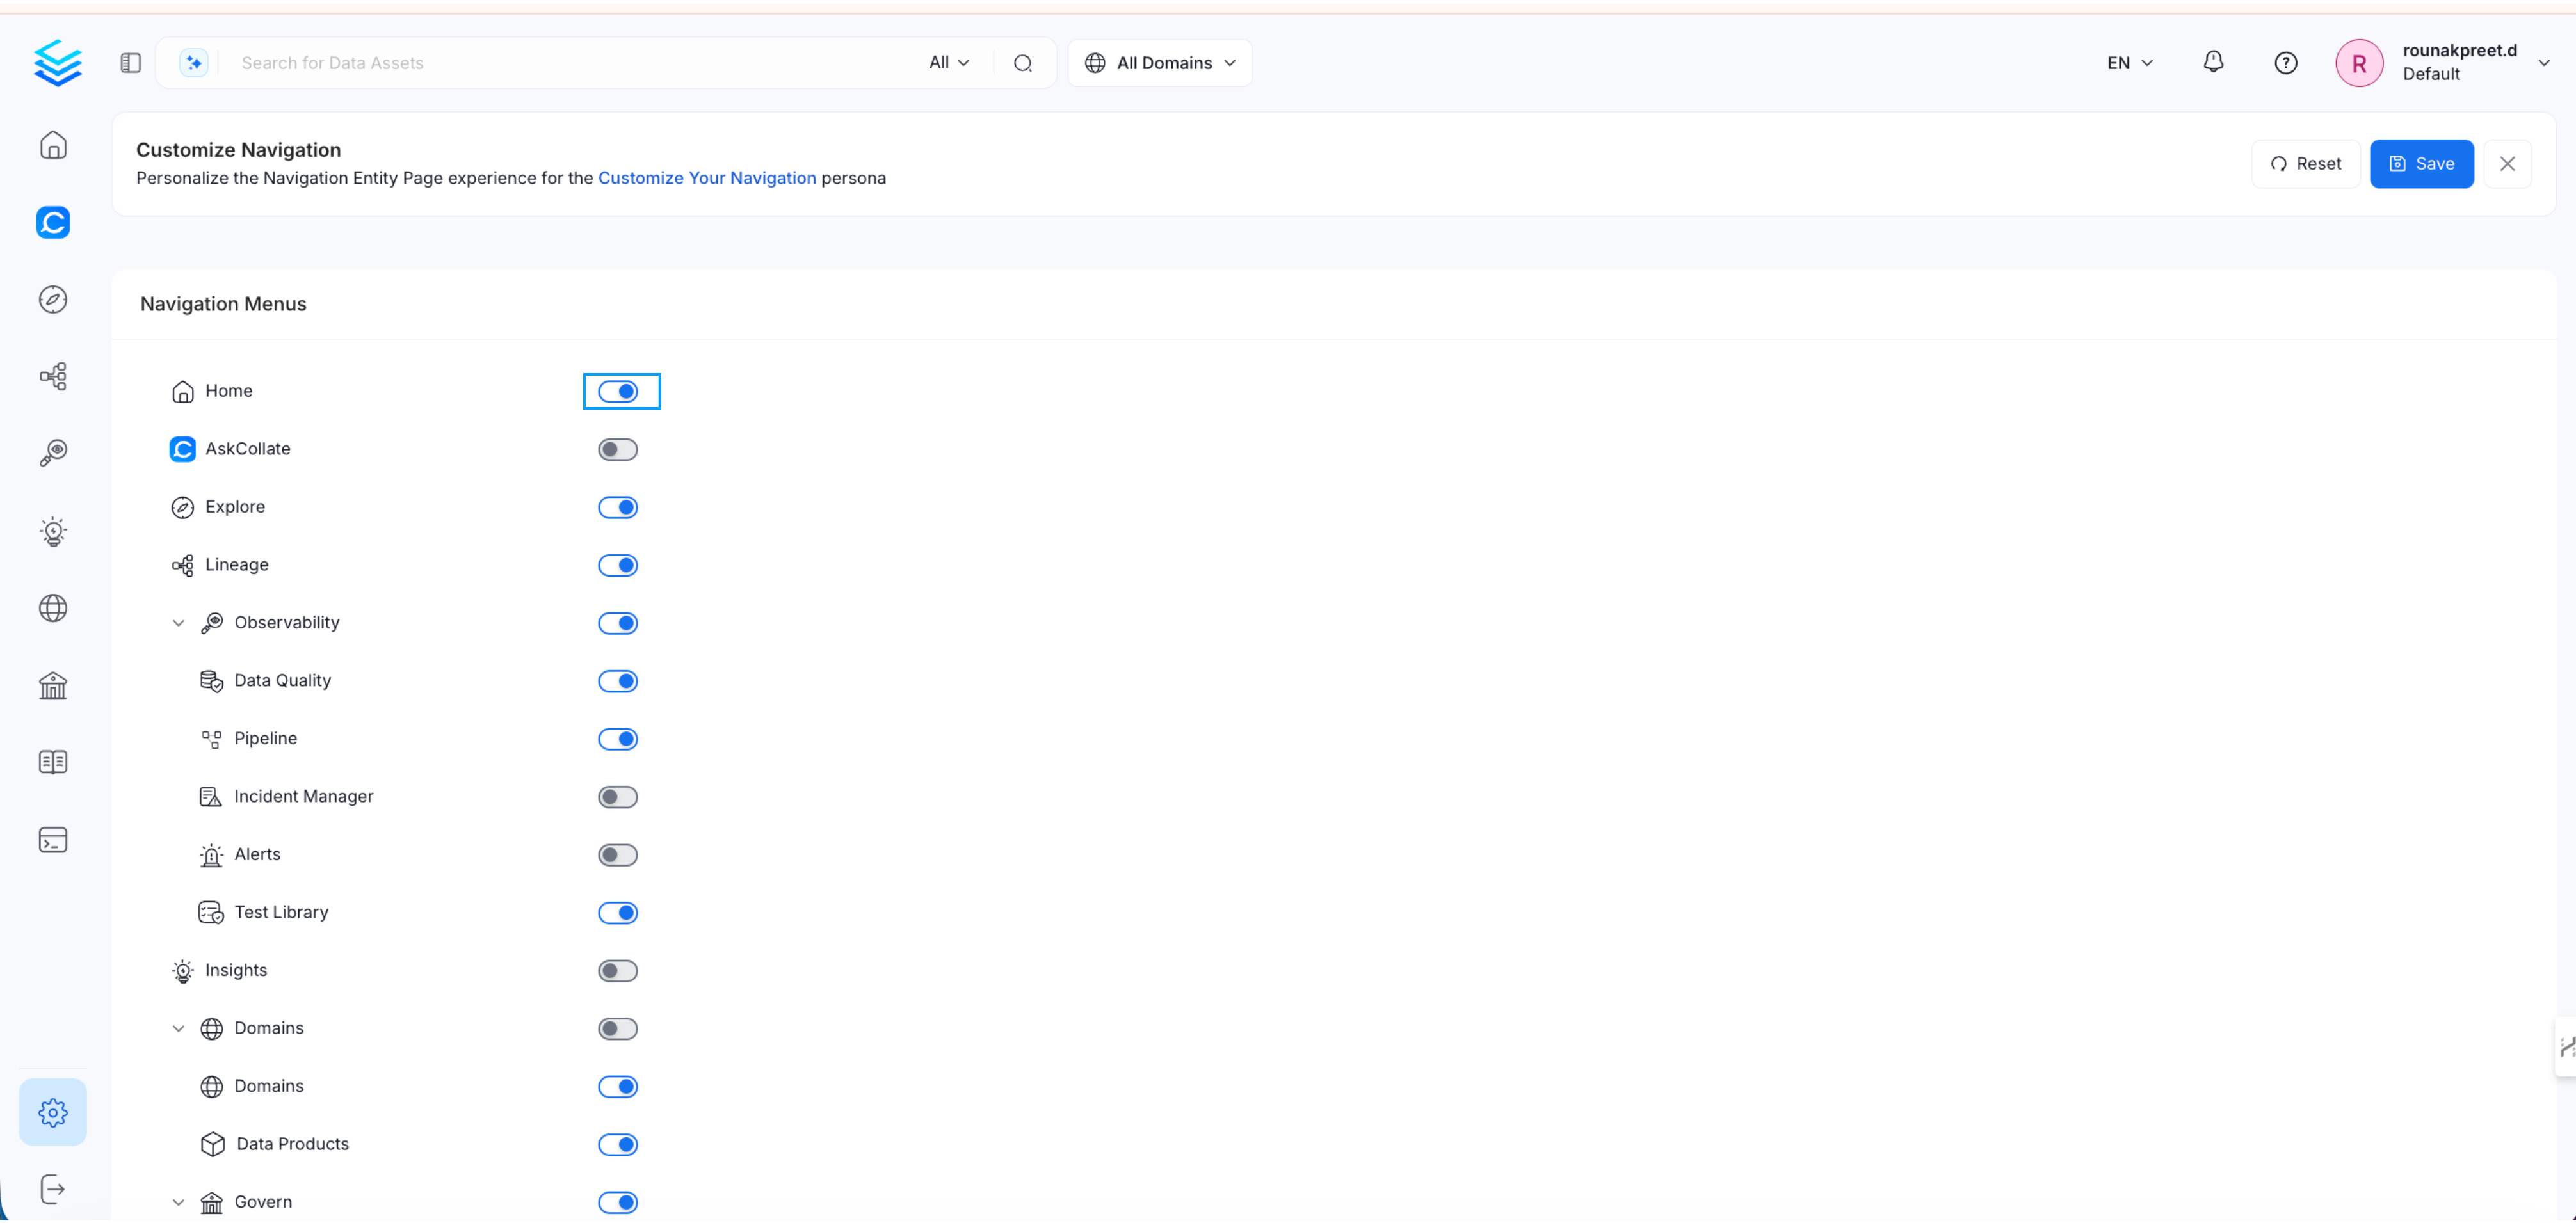Select the Lineage icon in the sidebar
The image size is (2576, 1223).
pyautogui.click(x=53, y=375)
